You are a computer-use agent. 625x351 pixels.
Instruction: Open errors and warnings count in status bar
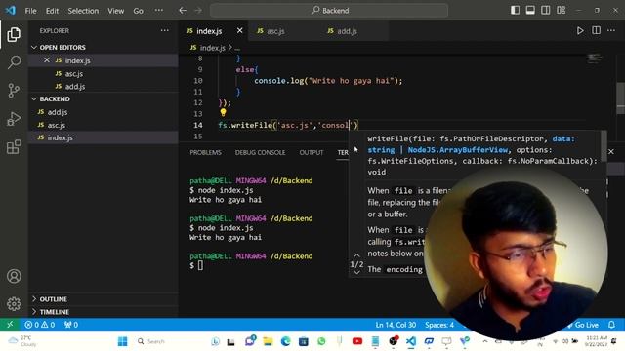[x=40, y=325]
